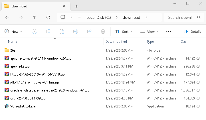This screenshot has width=206, height=120.
Task: Click the search magnifier icon
Action: click(199, 17)
